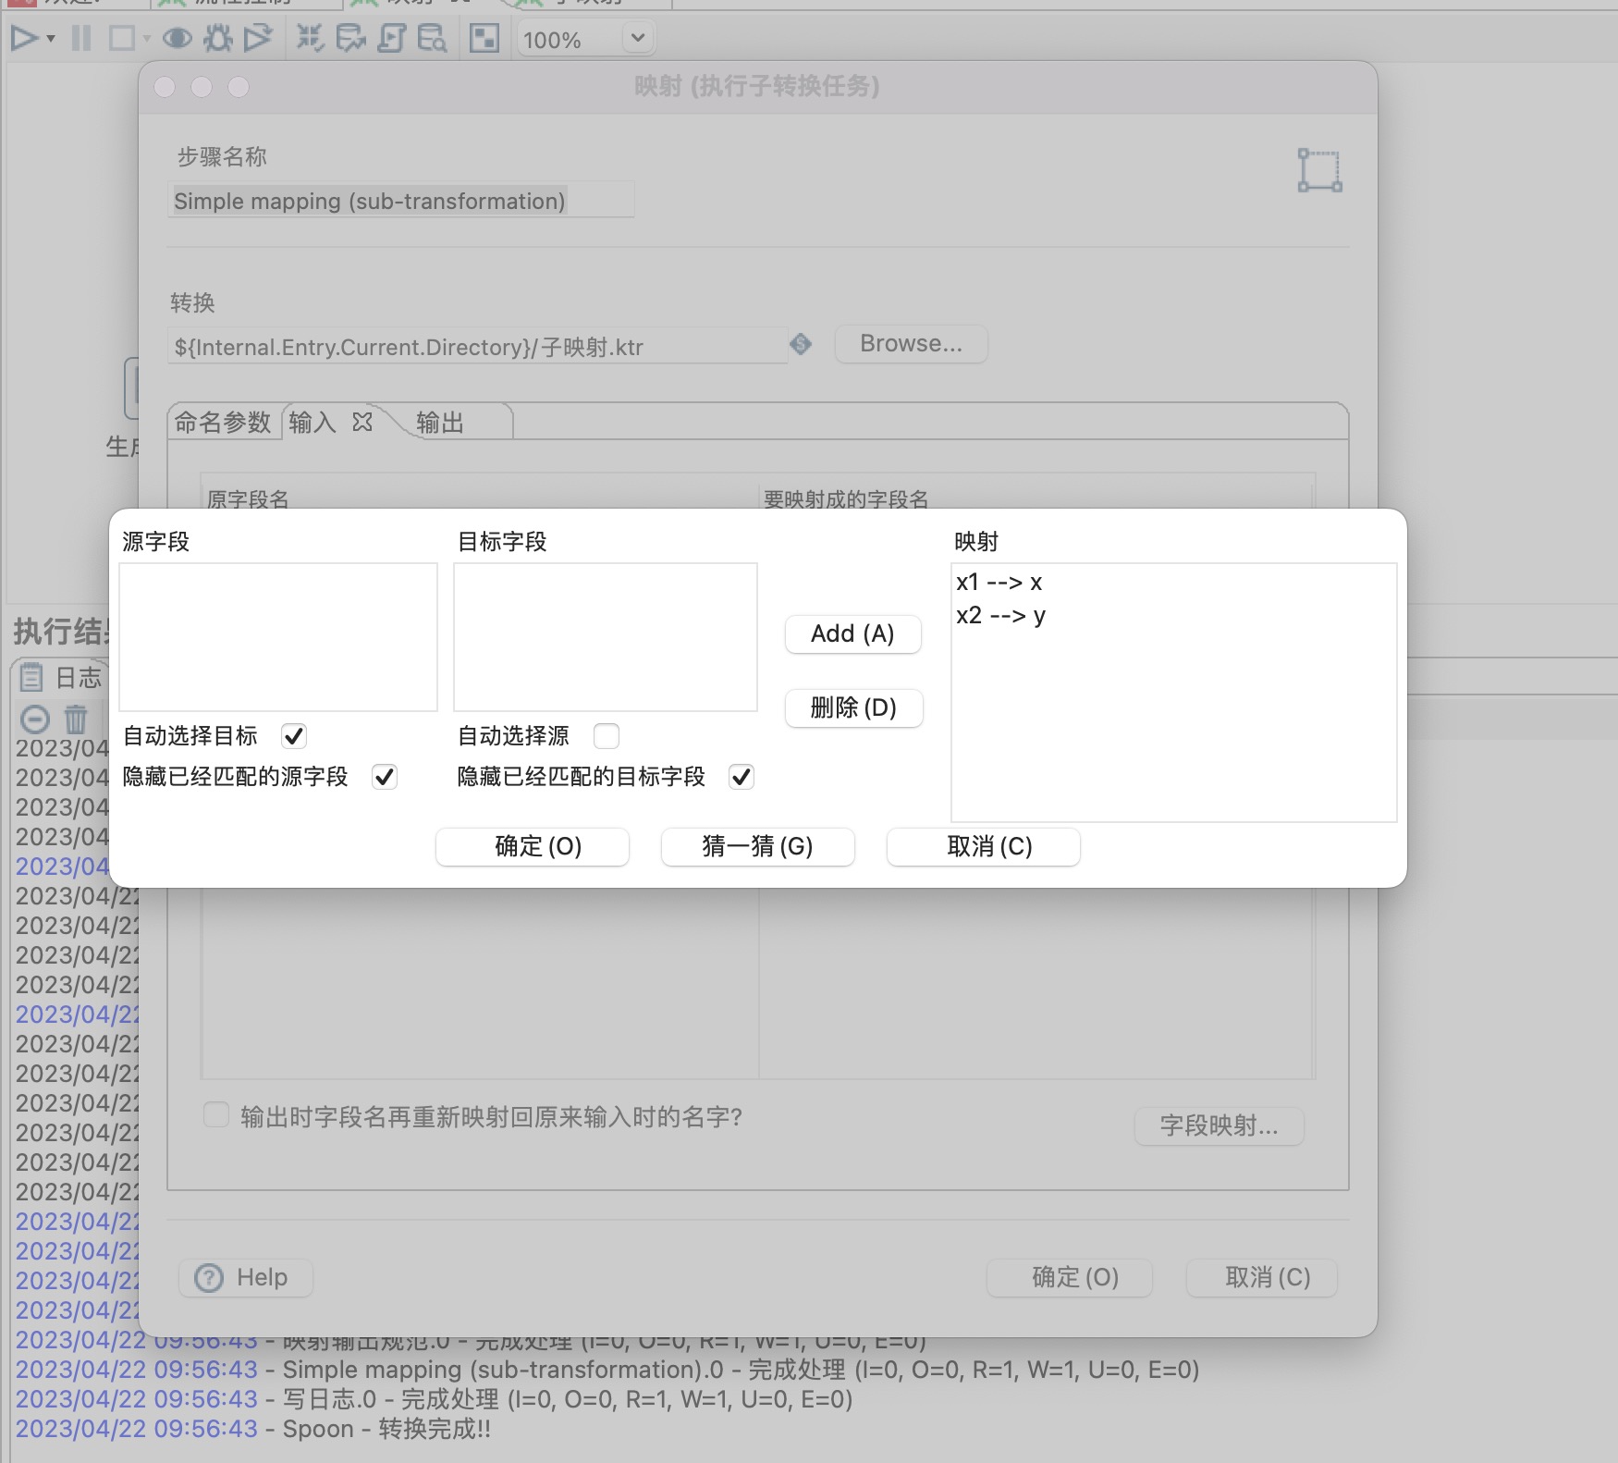The height and width of the screenshot is (1463, 1618).
Task: Toggle the 隐藏已经匹配的目标字段 checkbox
Action: pos(741,777)
